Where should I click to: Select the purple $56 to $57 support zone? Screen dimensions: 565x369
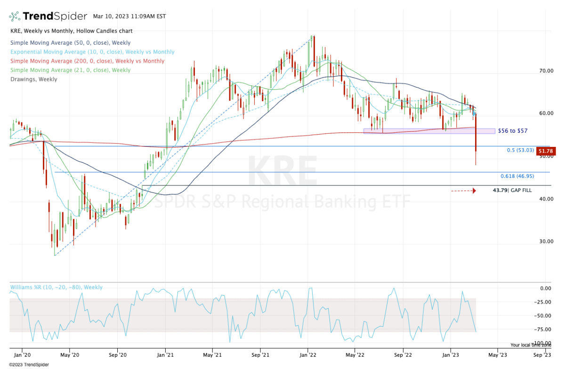428,131
